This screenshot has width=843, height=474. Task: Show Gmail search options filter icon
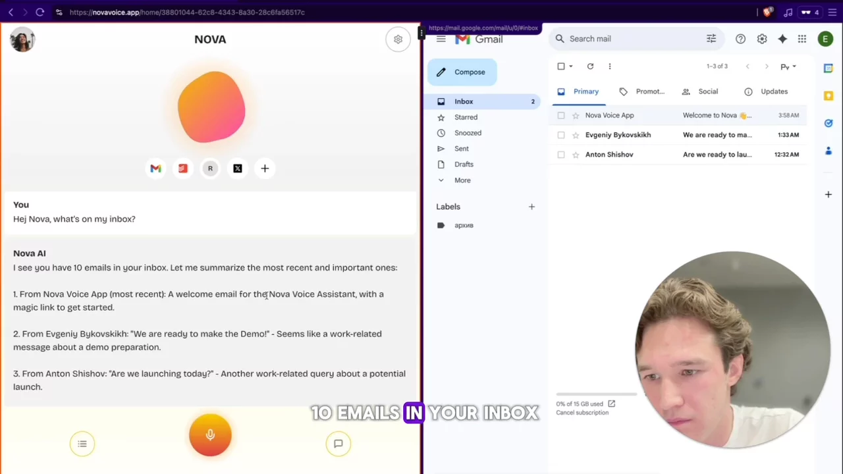pyautogui.click(x=711, y=39)
